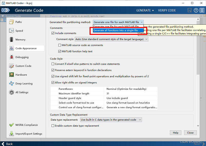This screenshot has height=146, width=206.
Task: Open the Comment style dropdown
Action: point(111,39)
